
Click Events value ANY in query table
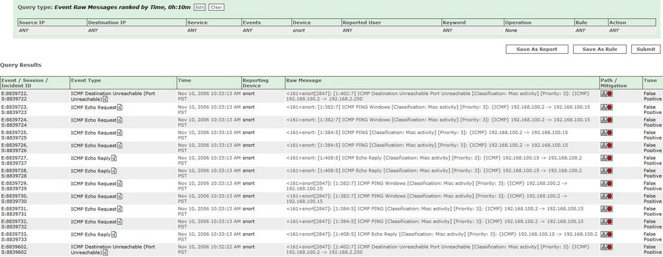point(248,30)
